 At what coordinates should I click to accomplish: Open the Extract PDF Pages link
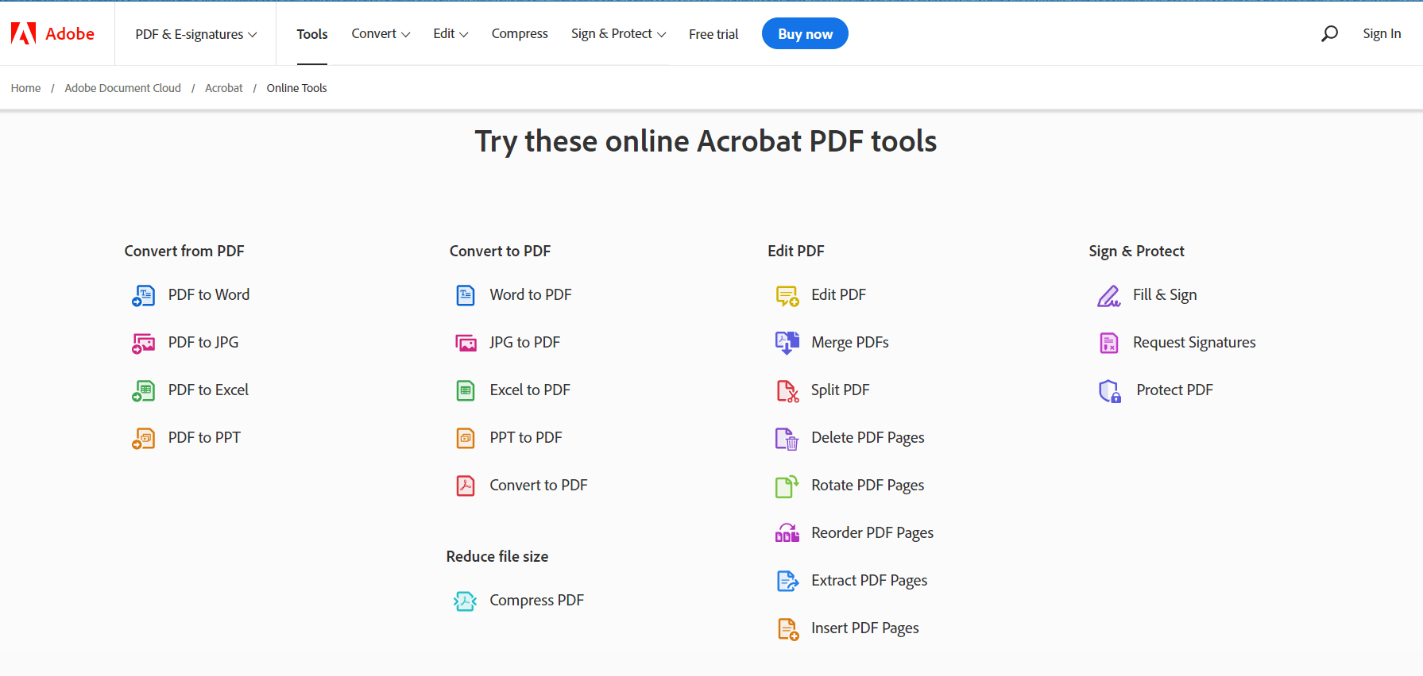click(869, 581)
